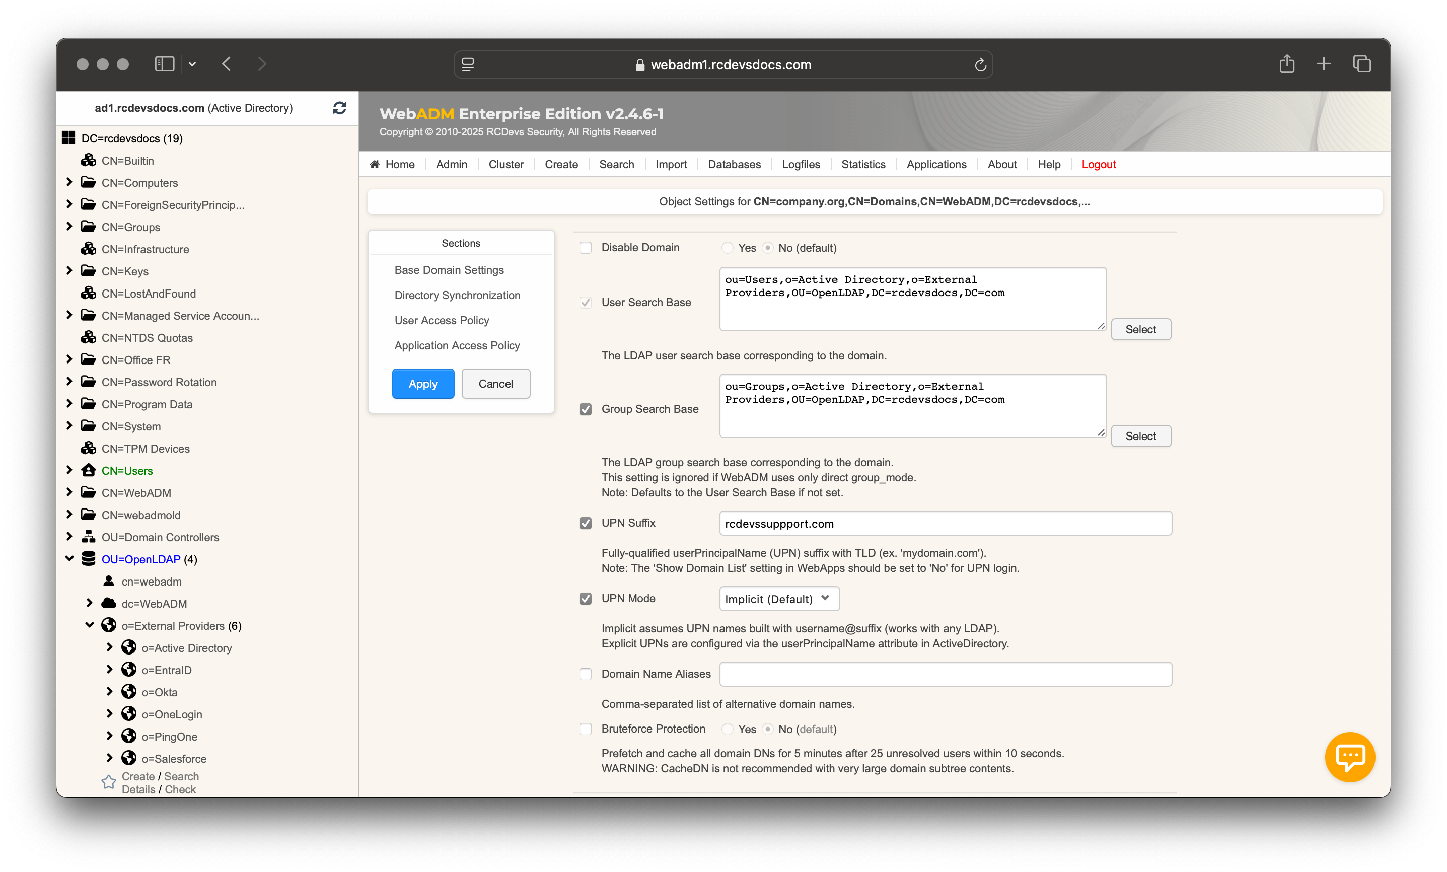Click the CN=Builtin container icon

pos(89,160)
